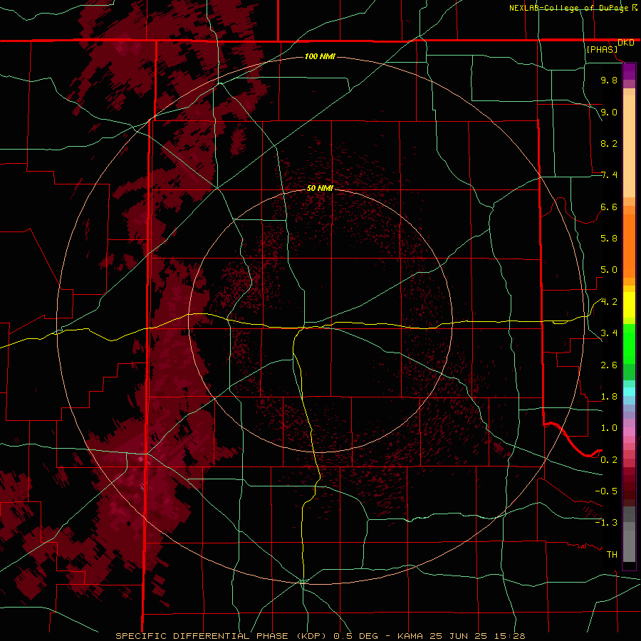Image resolution: width=641 pixels, height=641 pixels.
Task: Click the 2.6 value on color scale
Action: pyautogui.click(x=609, y=365)
